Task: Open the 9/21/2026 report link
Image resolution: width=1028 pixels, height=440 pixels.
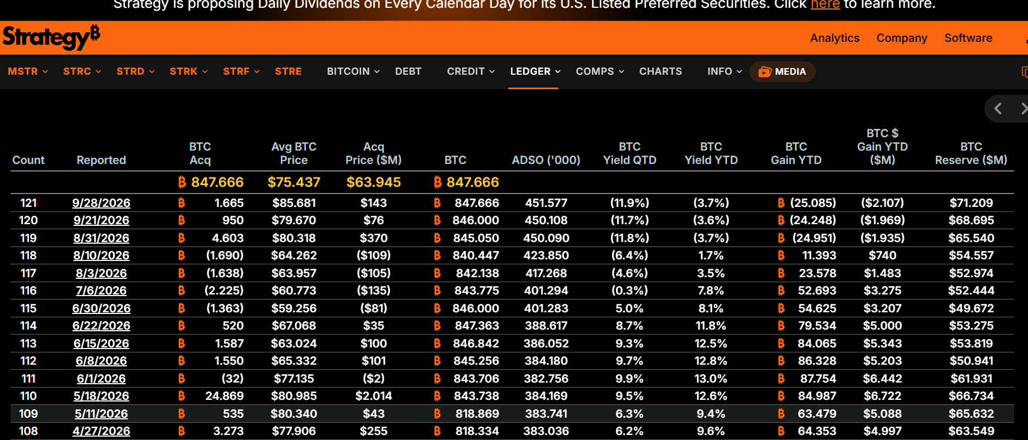Action: click(101, 220)
